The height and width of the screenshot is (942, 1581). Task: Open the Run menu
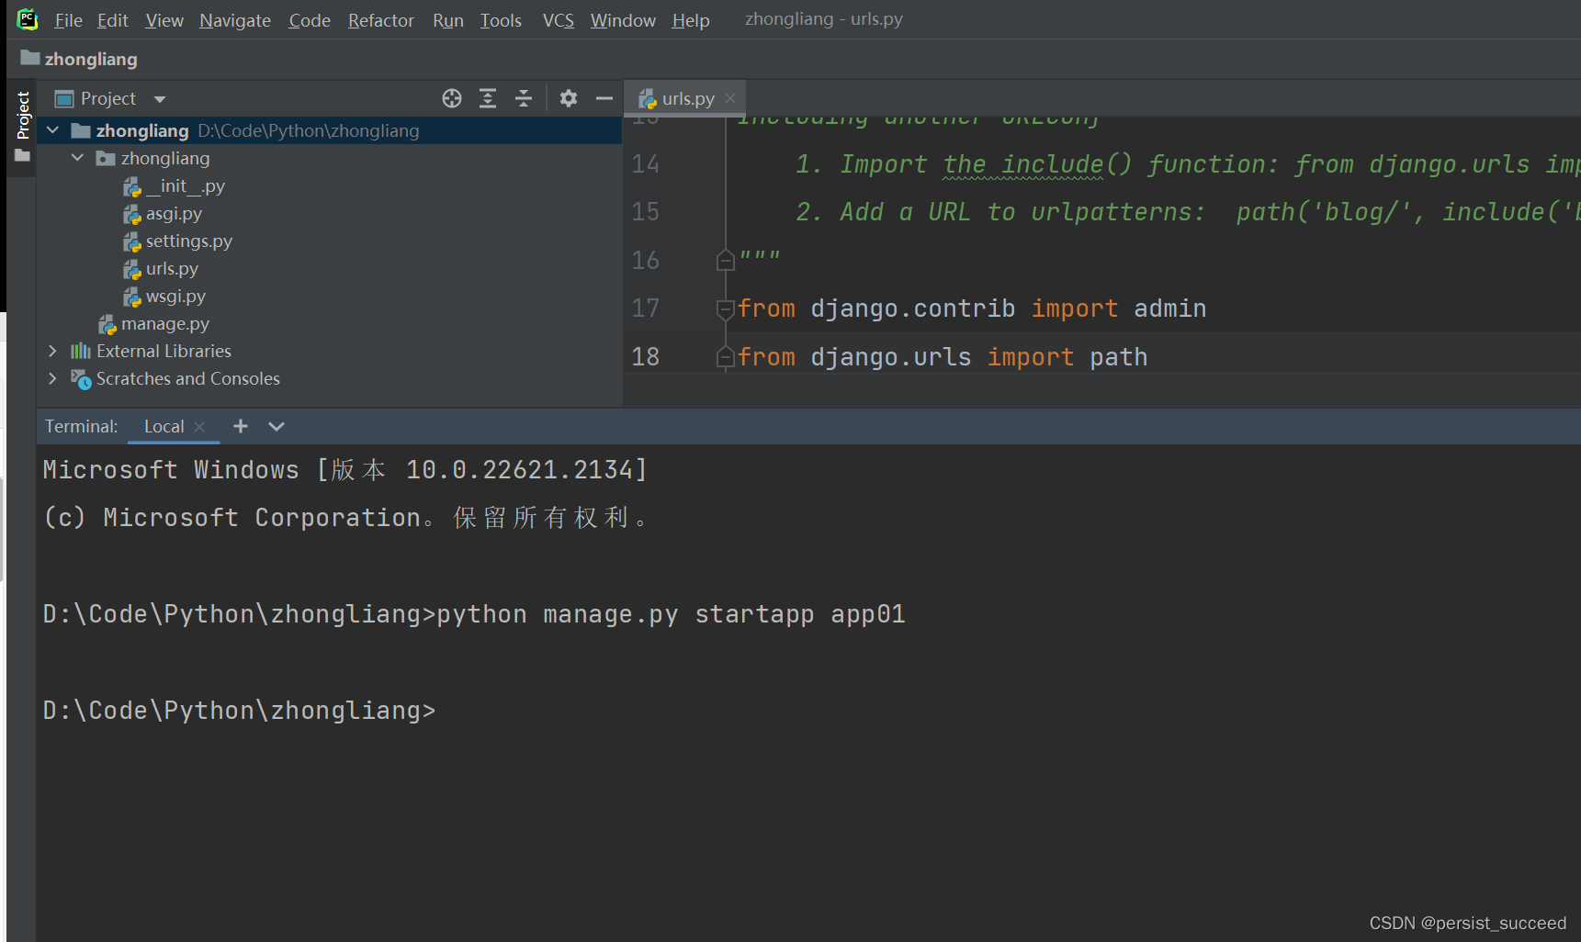(447, 20)
